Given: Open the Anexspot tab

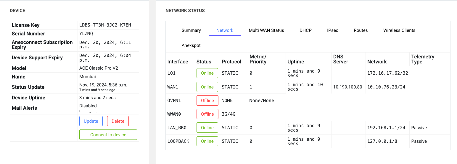Looking at the screenshot, I should point(191,45).
